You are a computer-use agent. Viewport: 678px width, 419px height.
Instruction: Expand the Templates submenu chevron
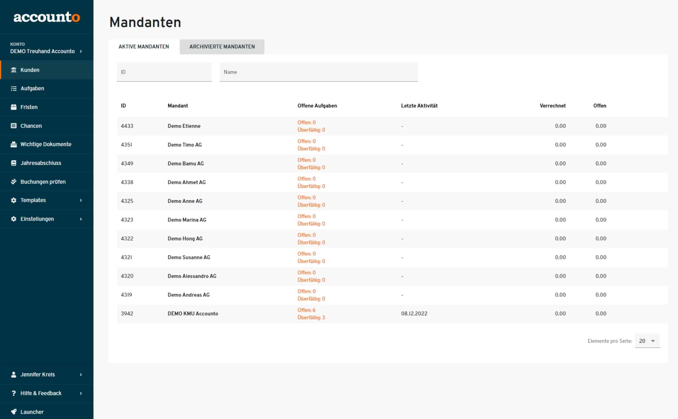tap(81, 200)
